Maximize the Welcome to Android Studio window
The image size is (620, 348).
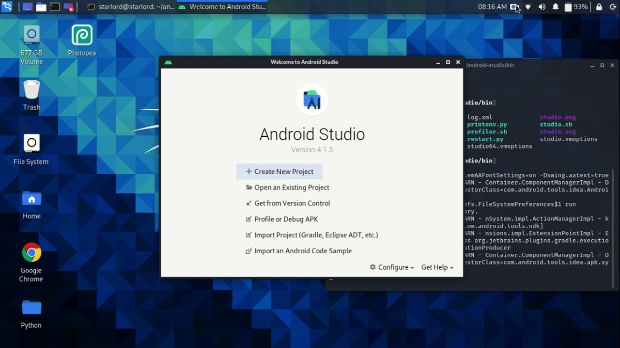tap(448, 62)
